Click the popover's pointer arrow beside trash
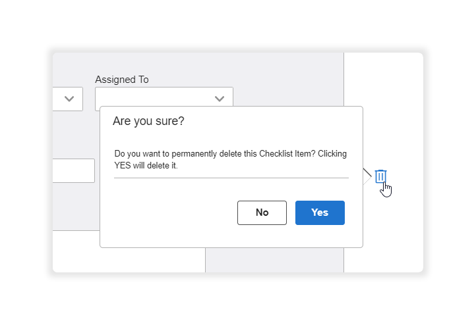This screenshot has width=476, height=325. (x=367, y=176)
